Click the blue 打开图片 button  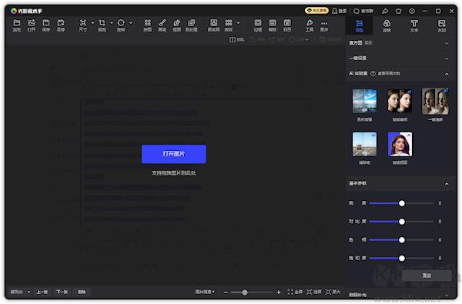coord(173,154)
